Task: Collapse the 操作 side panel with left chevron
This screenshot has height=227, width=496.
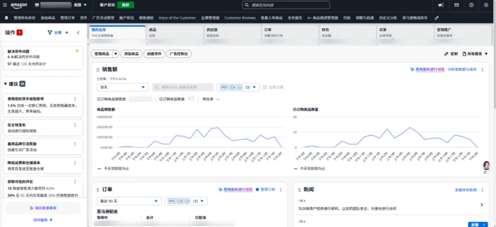Action: [78, 33]
